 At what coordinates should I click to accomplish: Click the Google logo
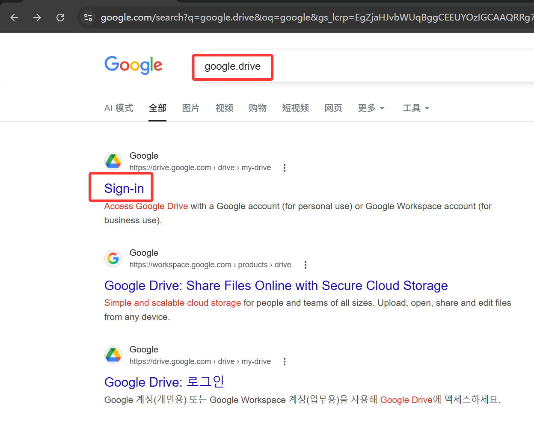click(133, 65)
